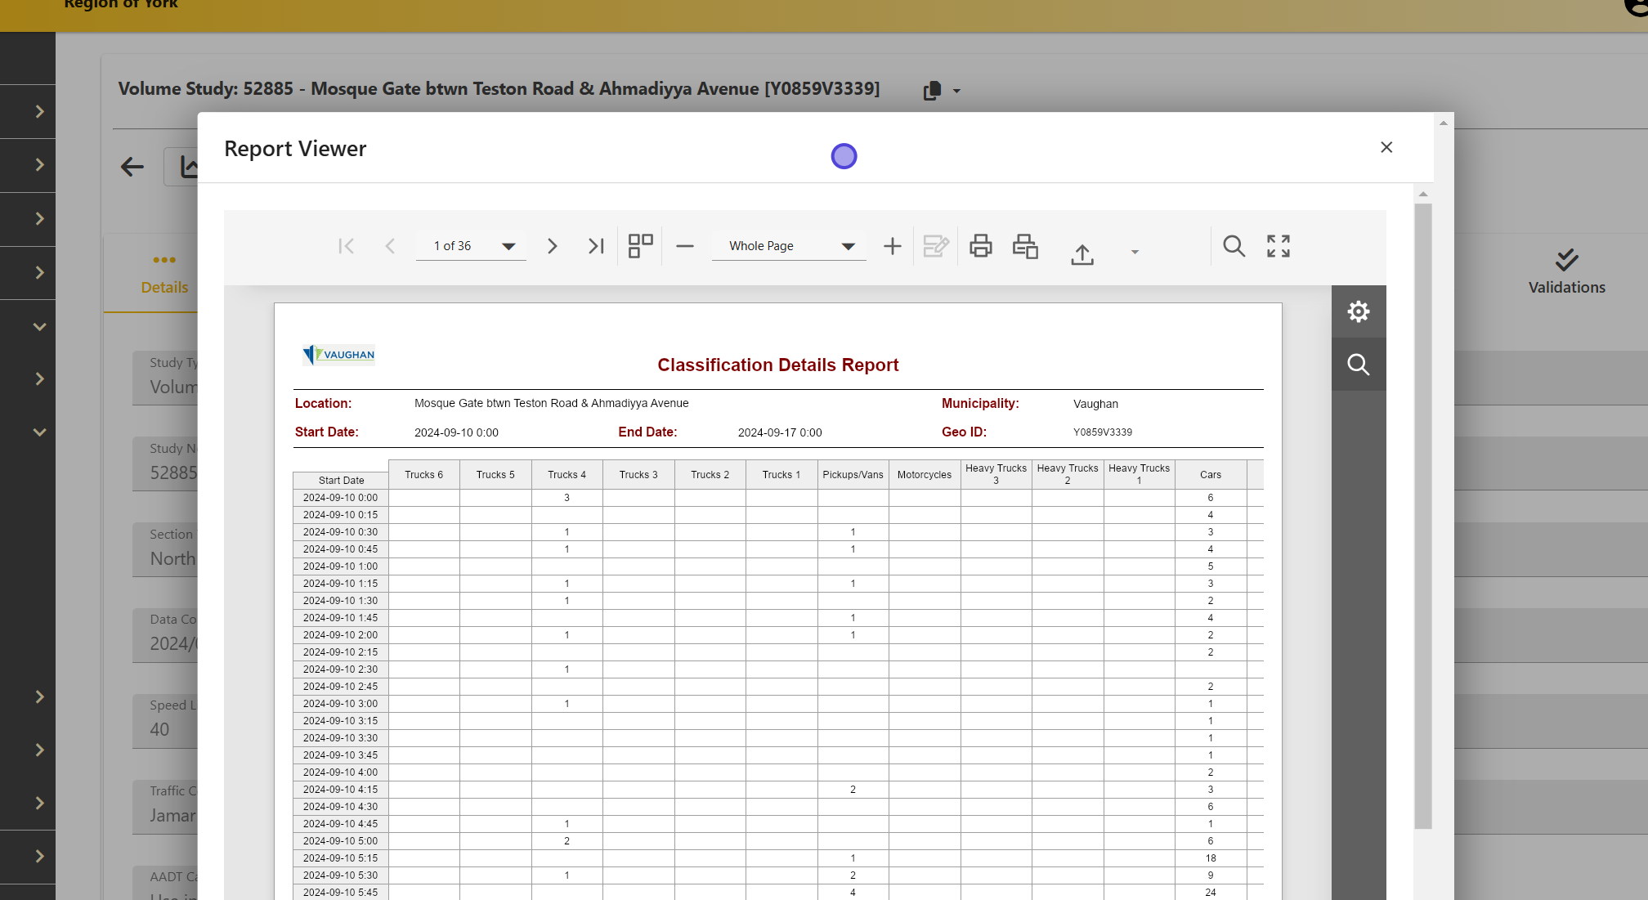Click the print report icon
1648x900 pixels.
(x=981, y=246)
